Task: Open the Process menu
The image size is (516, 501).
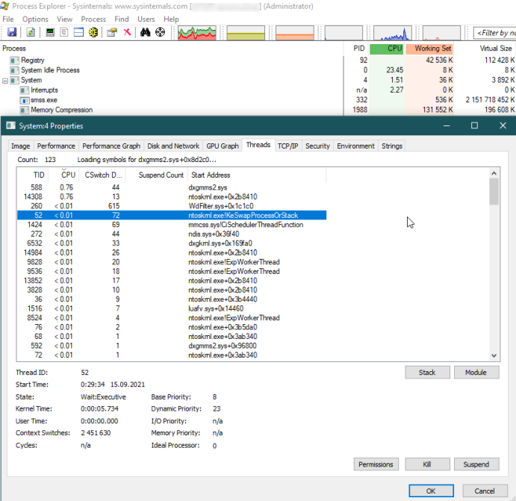Action: tap(93, 19)
